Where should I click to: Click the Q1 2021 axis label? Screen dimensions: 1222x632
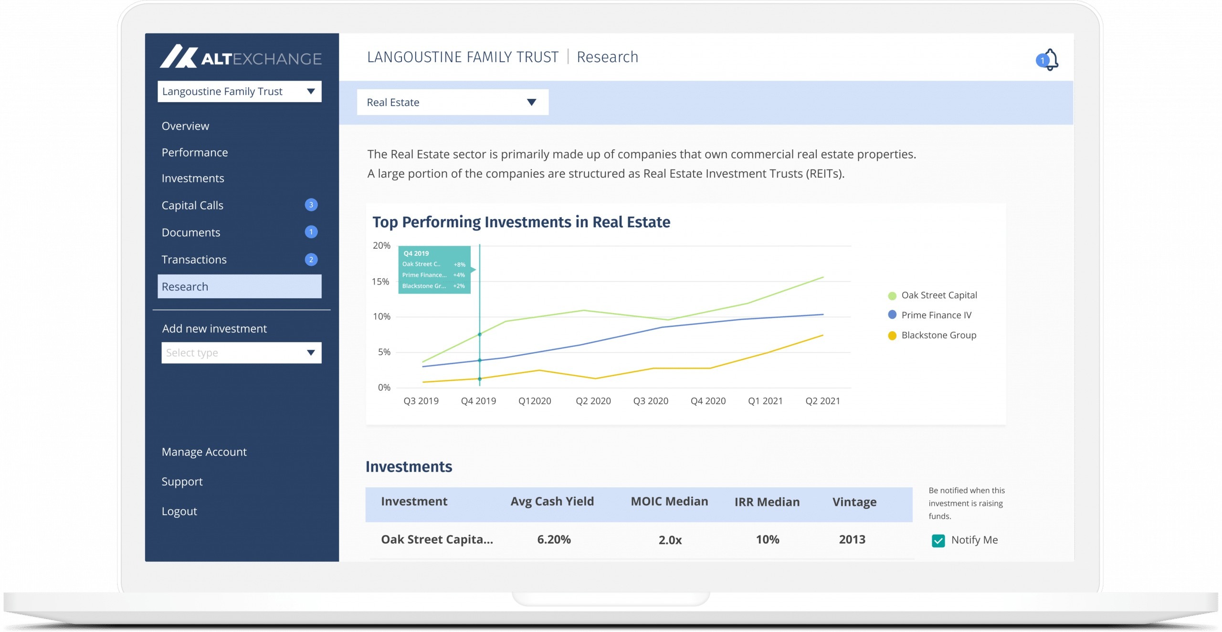tap(765, 401)
